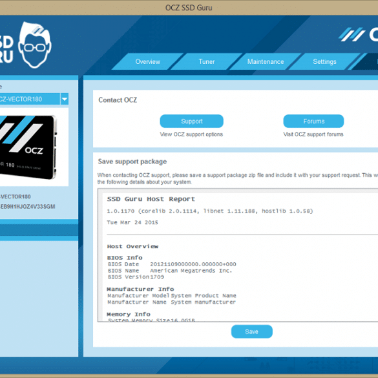
Task: Select the 'SSD Guru Host Report' heading
Action: click(x=151, y=199)
